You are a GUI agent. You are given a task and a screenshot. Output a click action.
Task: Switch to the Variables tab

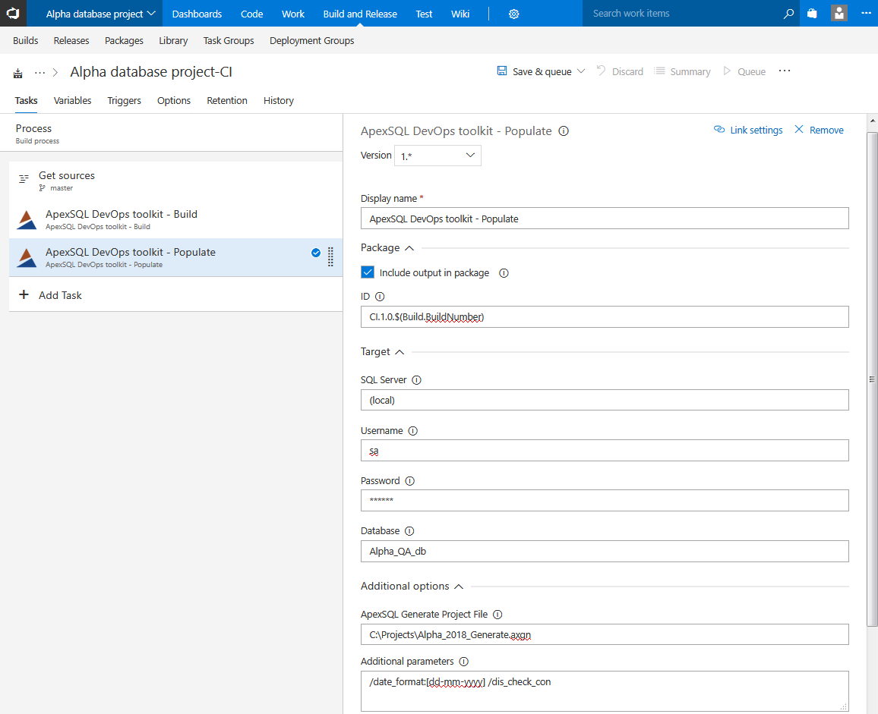(72, 101)
